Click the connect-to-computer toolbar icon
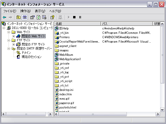Viewport: 166px width, 124px height. click(60, 17)
